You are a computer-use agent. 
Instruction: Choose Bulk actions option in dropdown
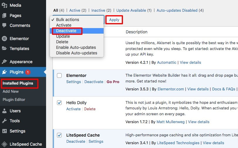77,20
